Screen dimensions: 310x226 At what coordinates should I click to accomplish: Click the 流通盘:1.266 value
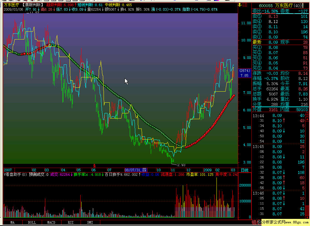[x=172, y=175]
